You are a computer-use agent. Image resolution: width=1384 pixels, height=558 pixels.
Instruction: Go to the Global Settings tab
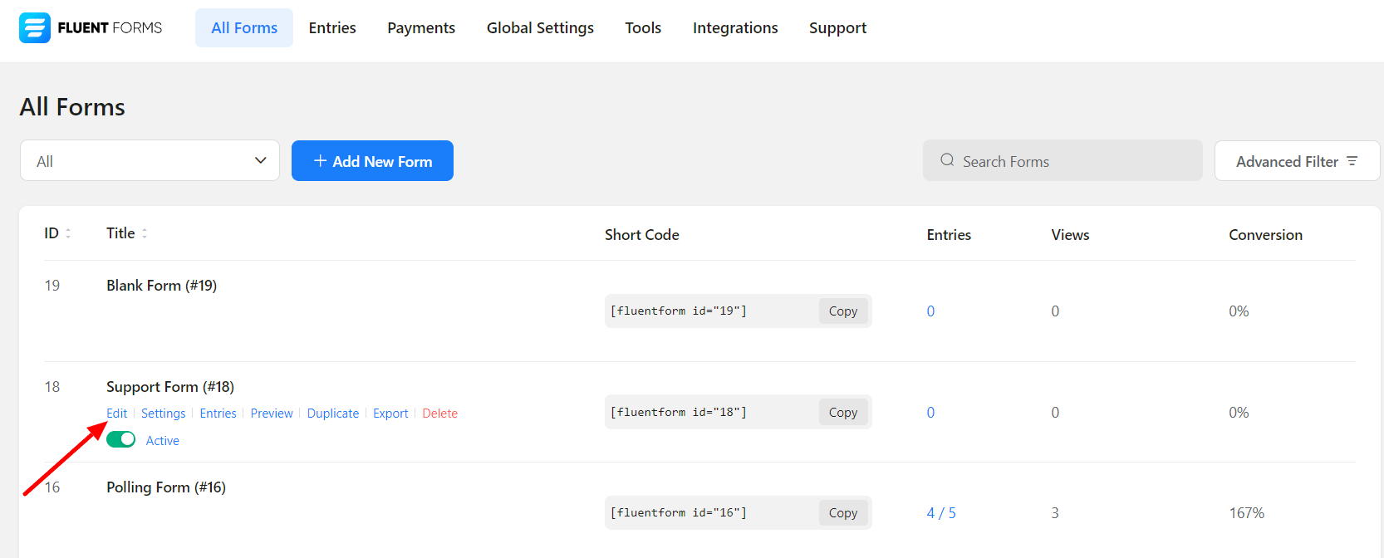540,28
